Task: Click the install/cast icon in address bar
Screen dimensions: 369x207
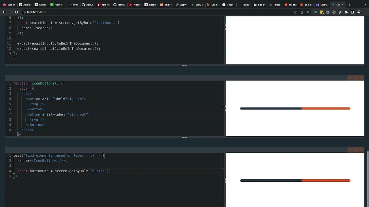Action: pos(295,12)
